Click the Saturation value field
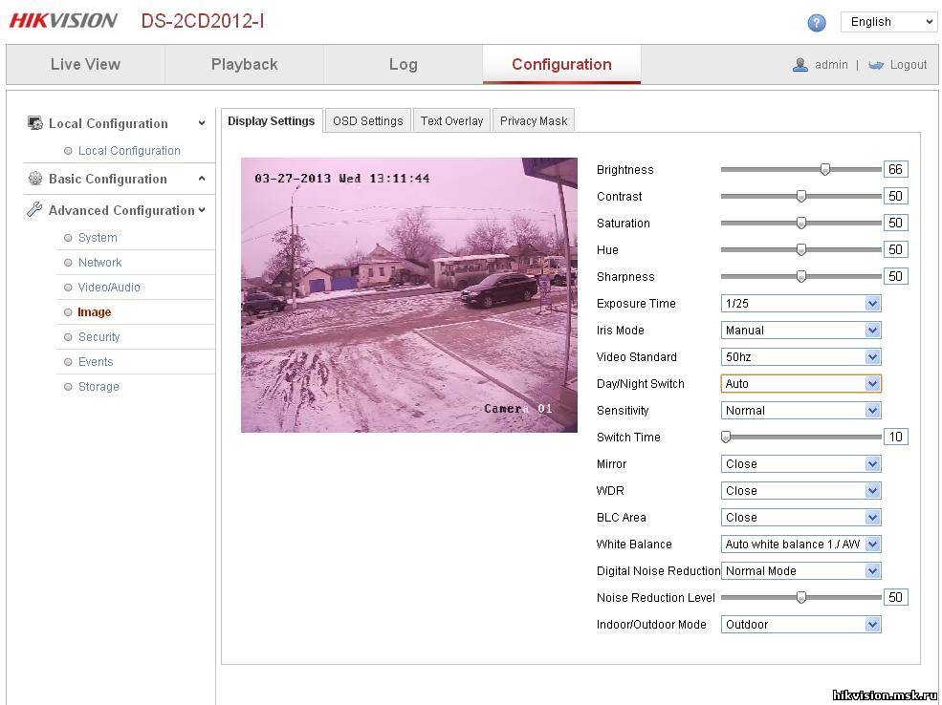 [x=896, y=223]
